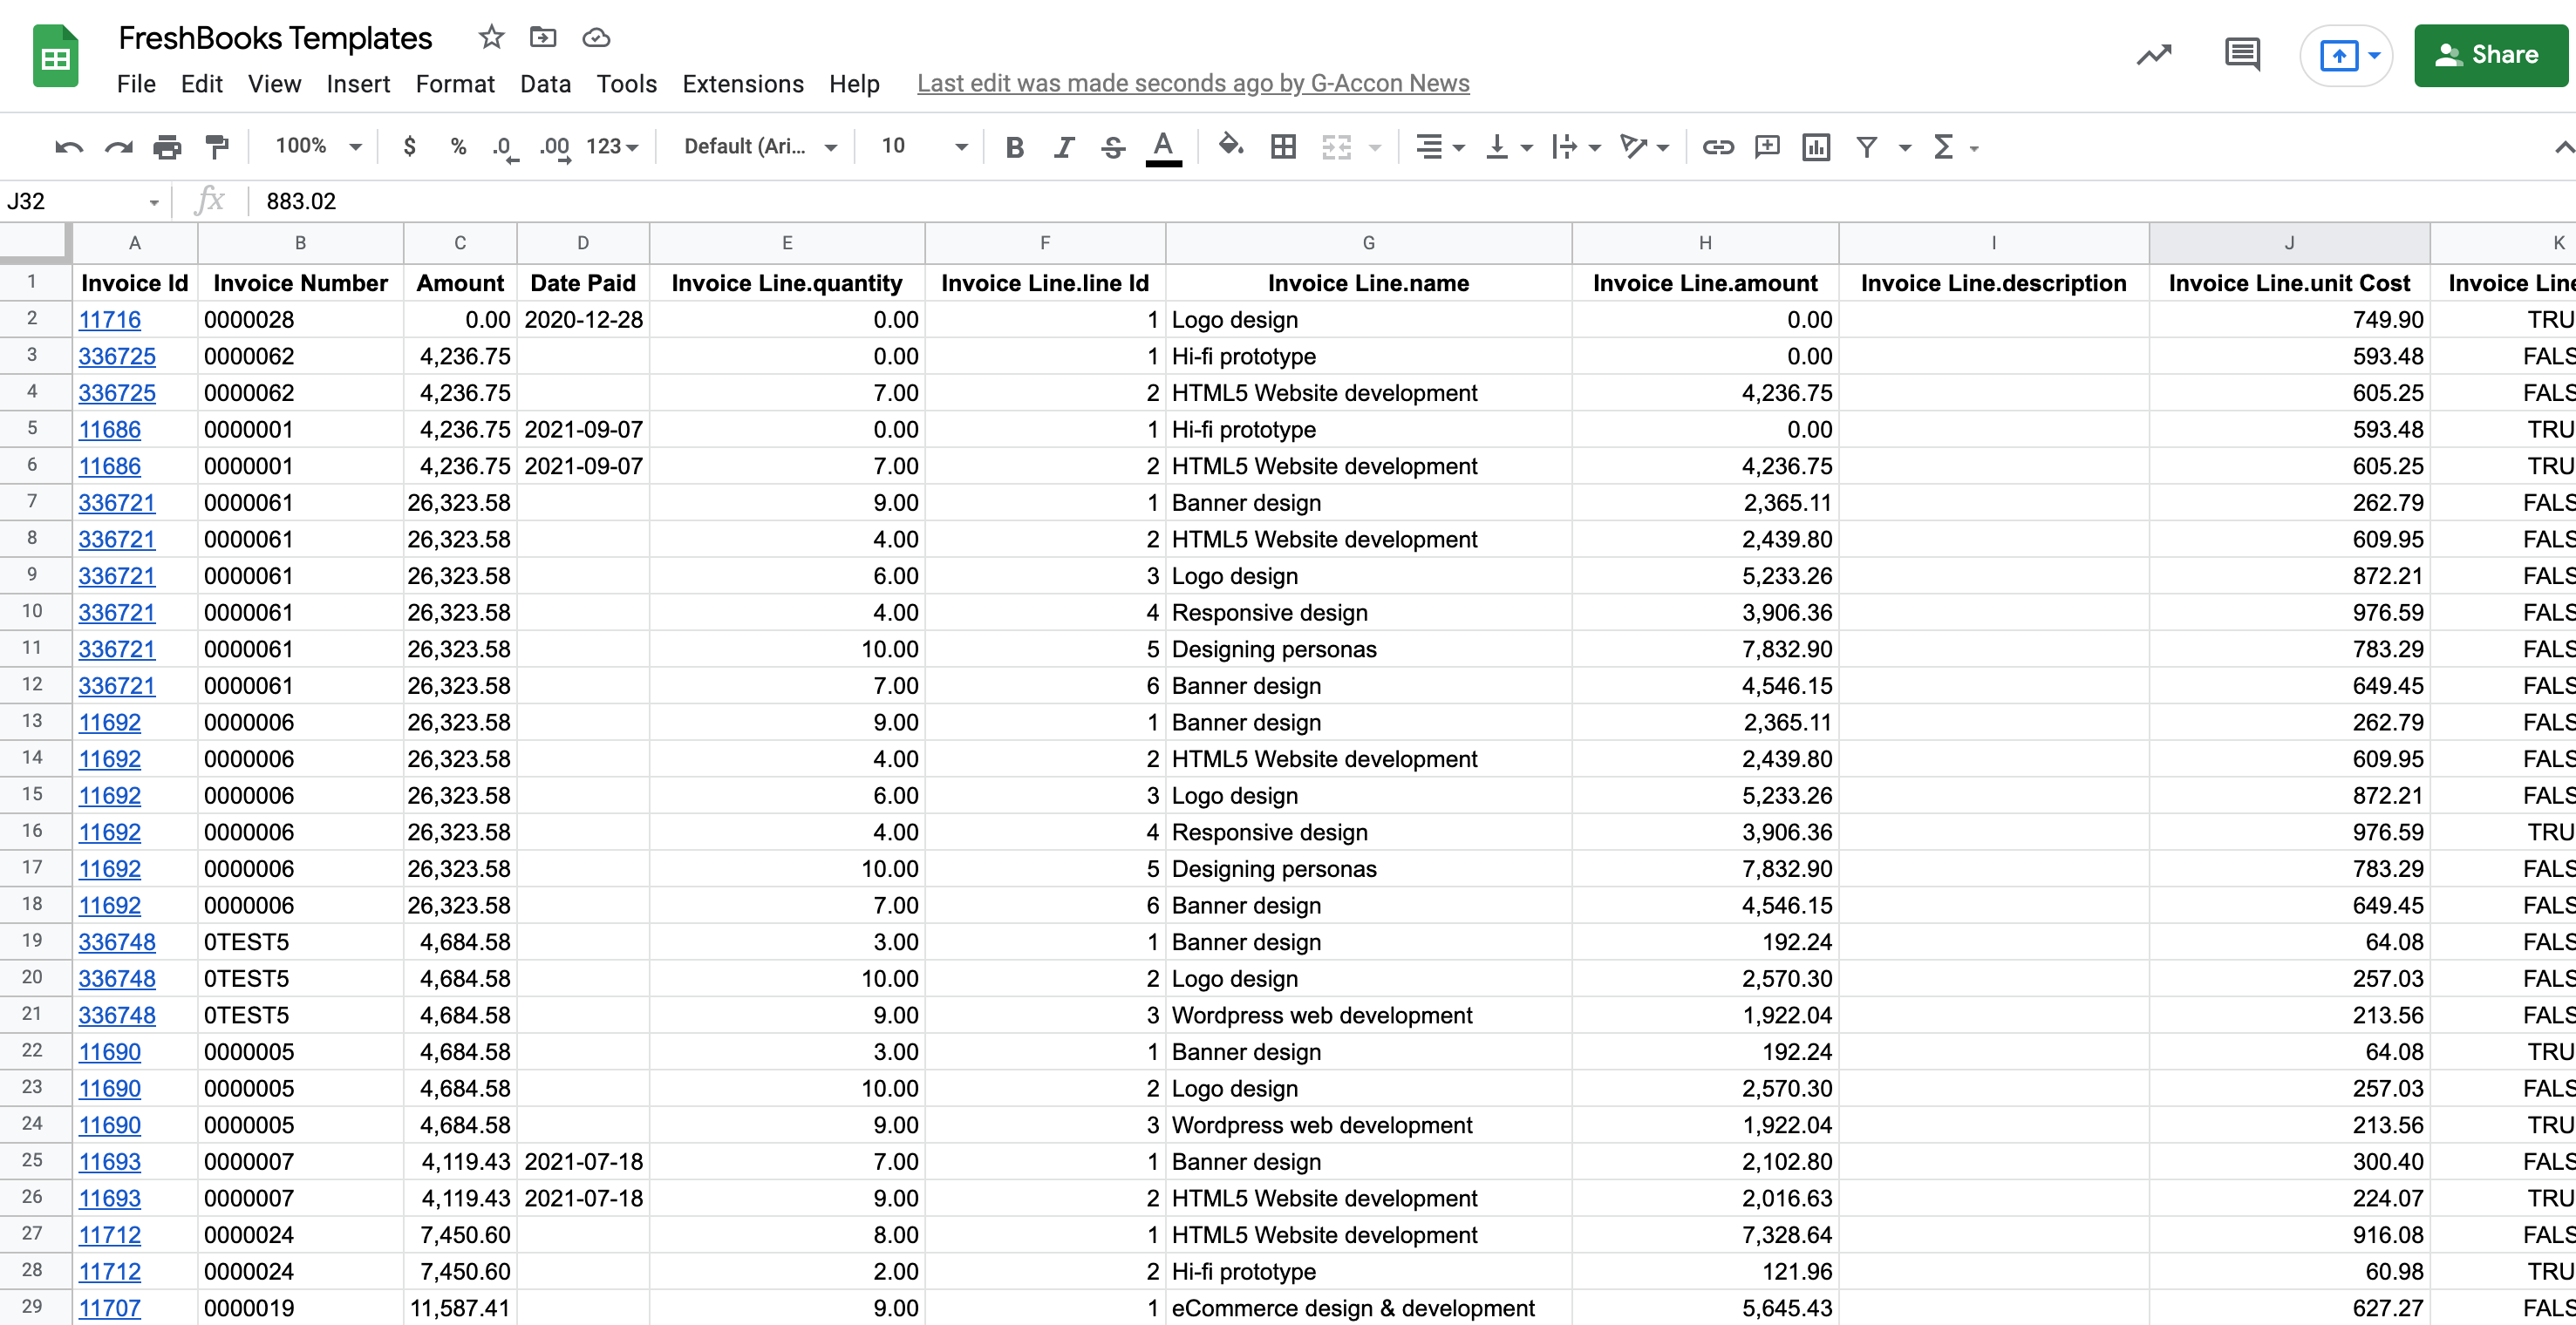Open the Tools menu
Image resolution: width=2576 pixels, height=1325 pixels.
click(x=626, y=84)
